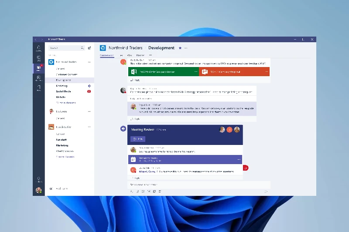Open the Social Media channel
This screenshot has height=232, width=349.
[63, 91]
